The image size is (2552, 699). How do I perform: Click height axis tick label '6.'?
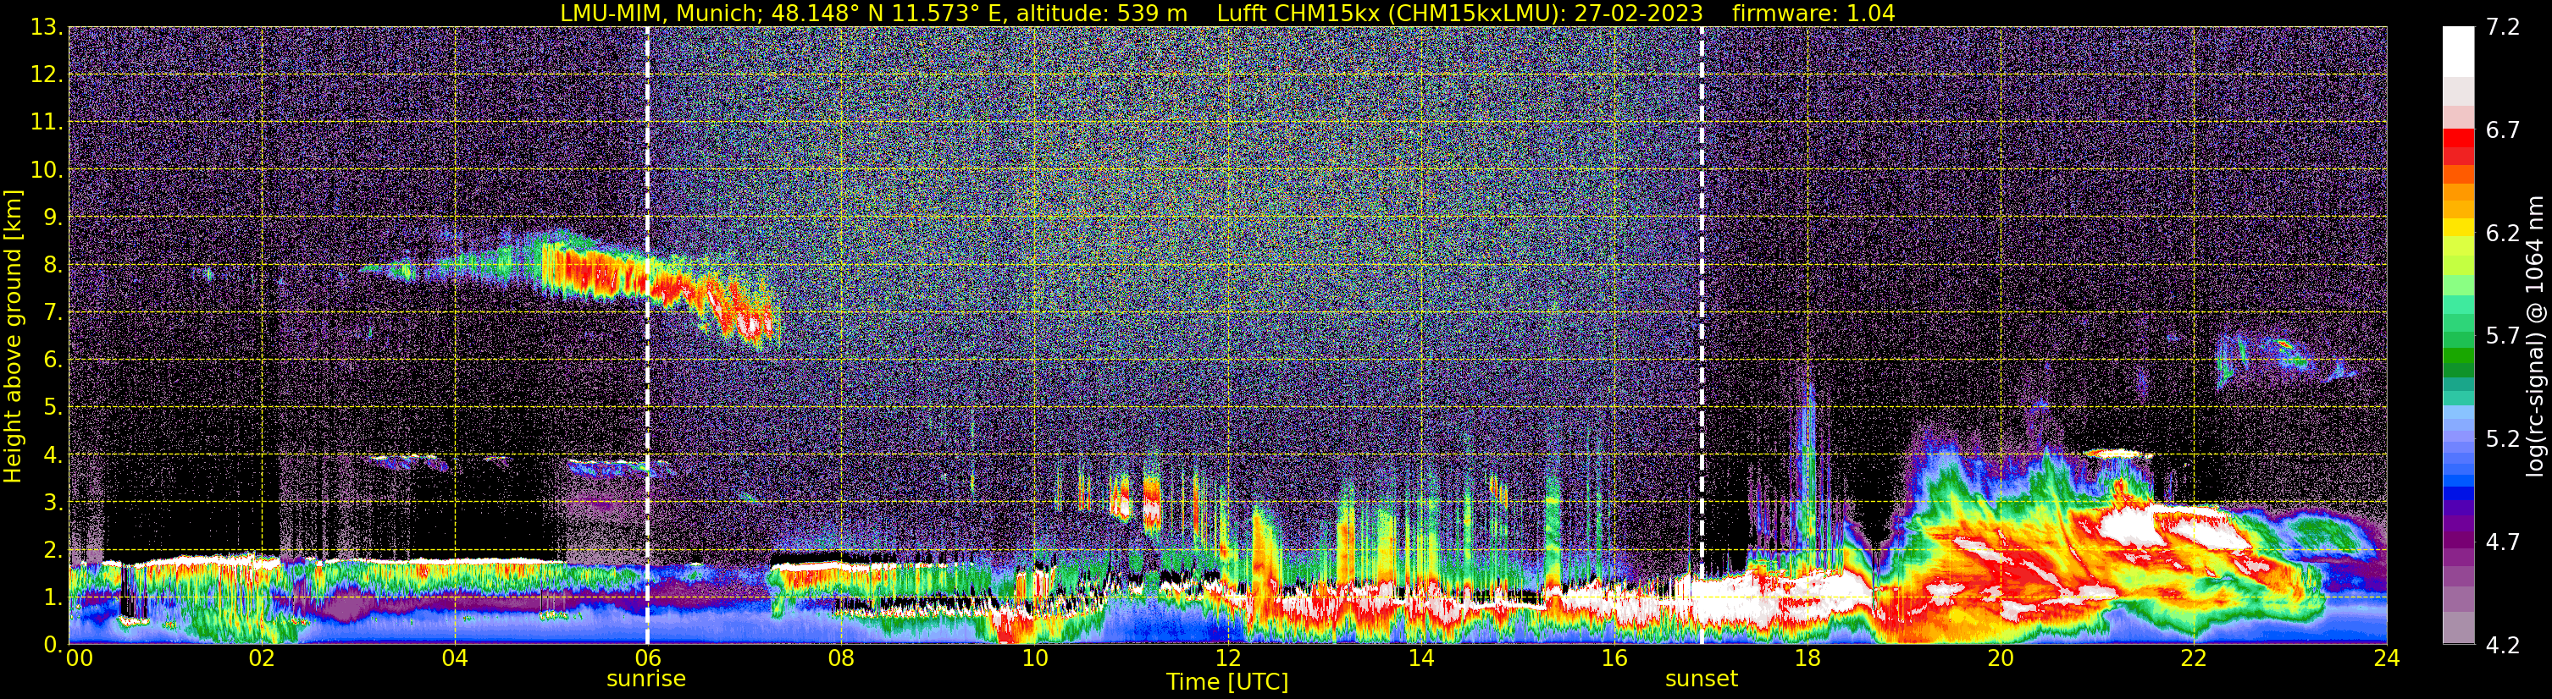(x=53, y=361)
